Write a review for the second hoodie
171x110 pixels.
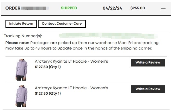point(148,89)
